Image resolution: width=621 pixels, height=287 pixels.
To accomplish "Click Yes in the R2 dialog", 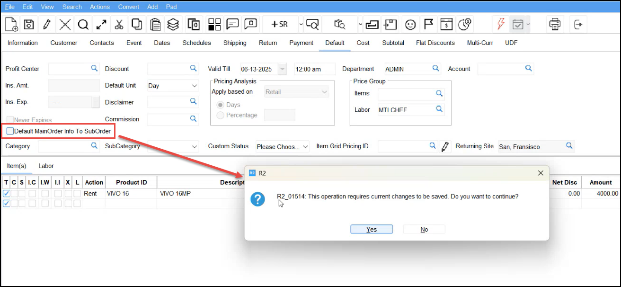I will pos(372,229).
